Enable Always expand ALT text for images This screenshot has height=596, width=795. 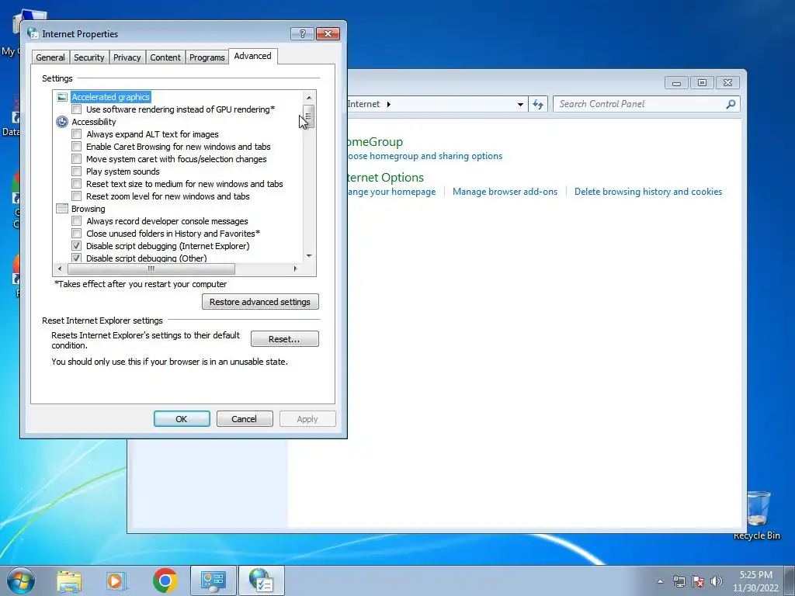point(77,133)
